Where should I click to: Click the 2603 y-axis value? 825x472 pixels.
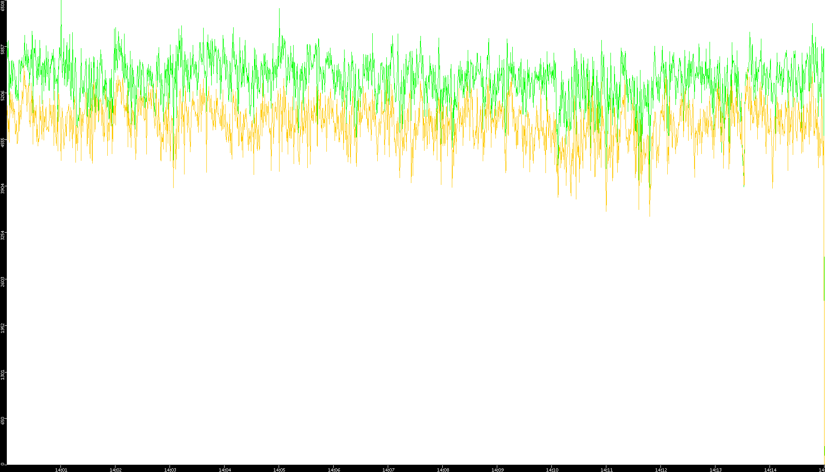point(3,282)
